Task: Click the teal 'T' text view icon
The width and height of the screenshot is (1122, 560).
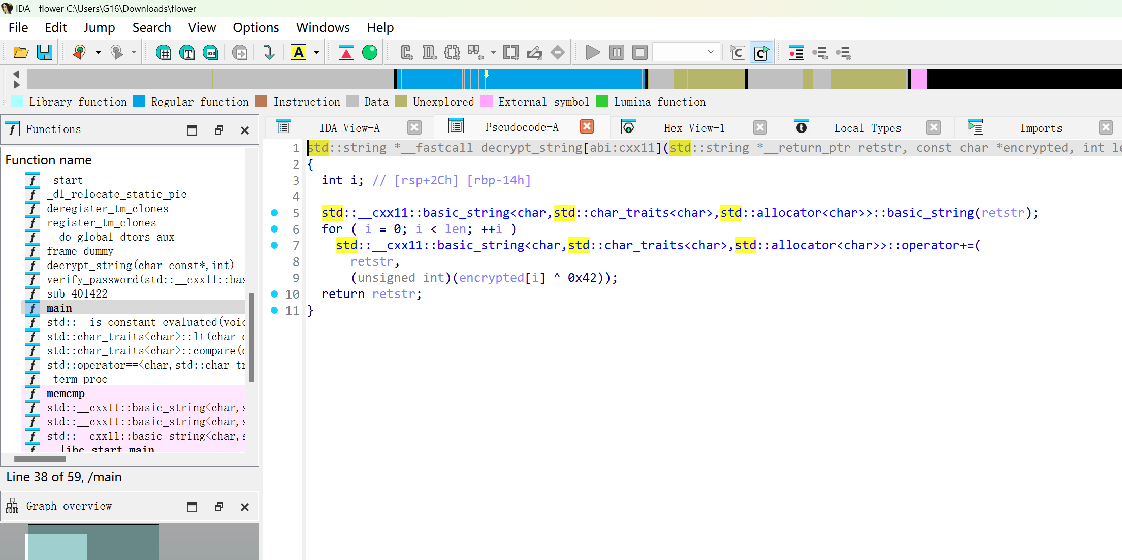Action: [x=187, y=52]
